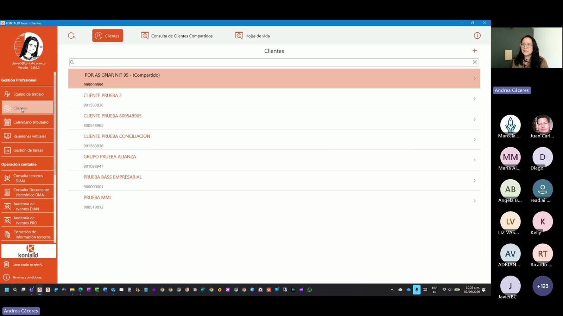
Task: Open Equipo de trabajo in sidebar
Action: (x=27, y=94)
